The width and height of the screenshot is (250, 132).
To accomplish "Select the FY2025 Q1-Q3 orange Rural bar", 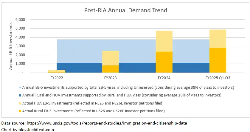I will point(218,60).
